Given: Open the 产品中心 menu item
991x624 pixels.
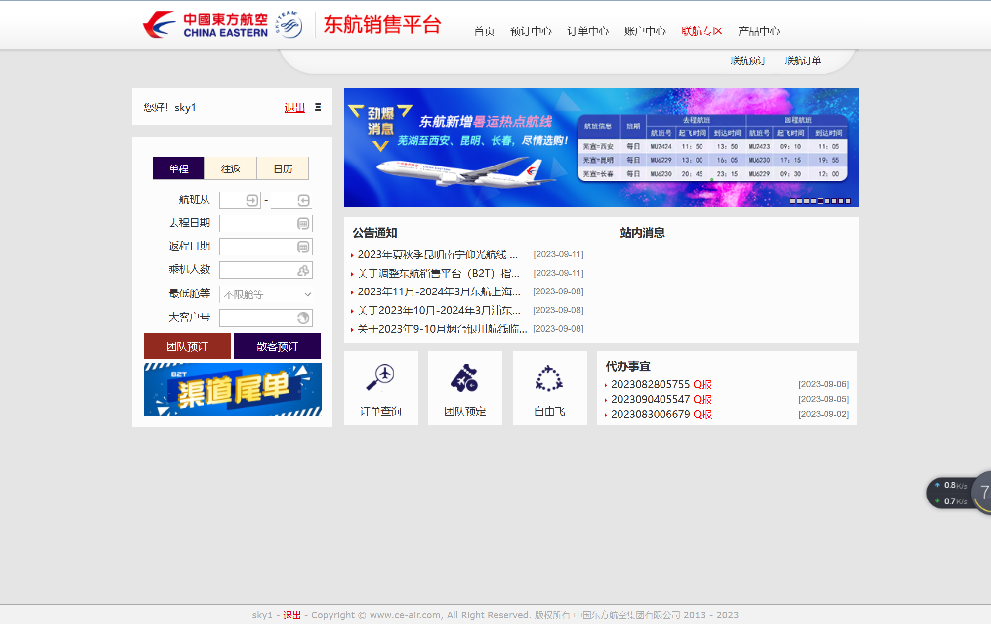Looking at the screenshot, I should tap(758, 31).
